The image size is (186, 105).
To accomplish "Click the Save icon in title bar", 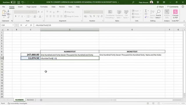I will click(x=19, y=2).
